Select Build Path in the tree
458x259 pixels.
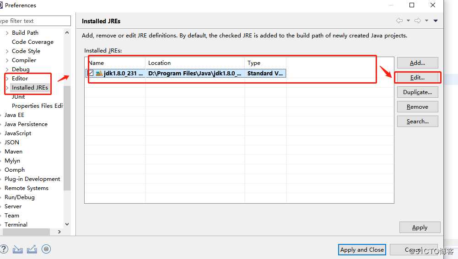point(25,33)
